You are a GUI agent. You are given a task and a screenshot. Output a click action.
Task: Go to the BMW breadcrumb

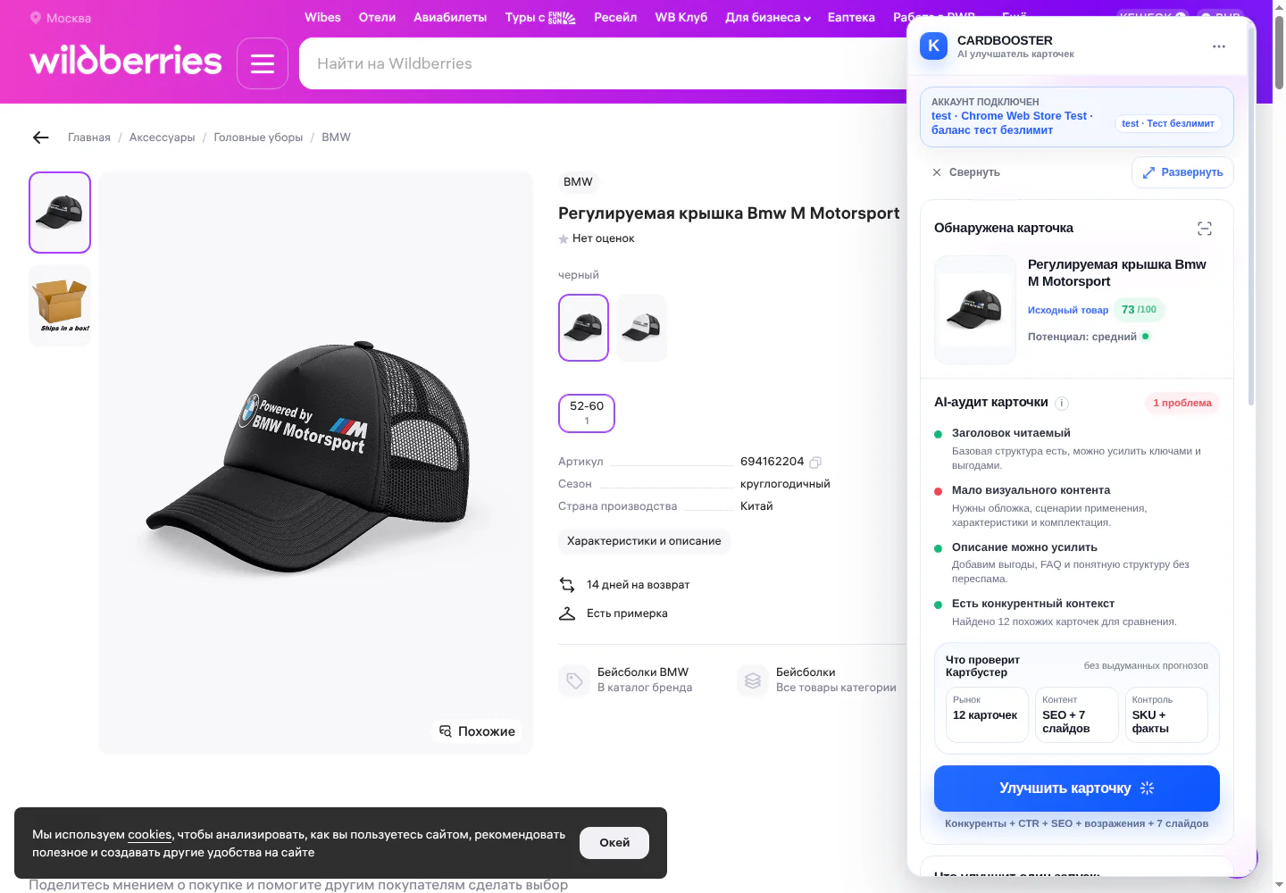click(x=336, y=138)
